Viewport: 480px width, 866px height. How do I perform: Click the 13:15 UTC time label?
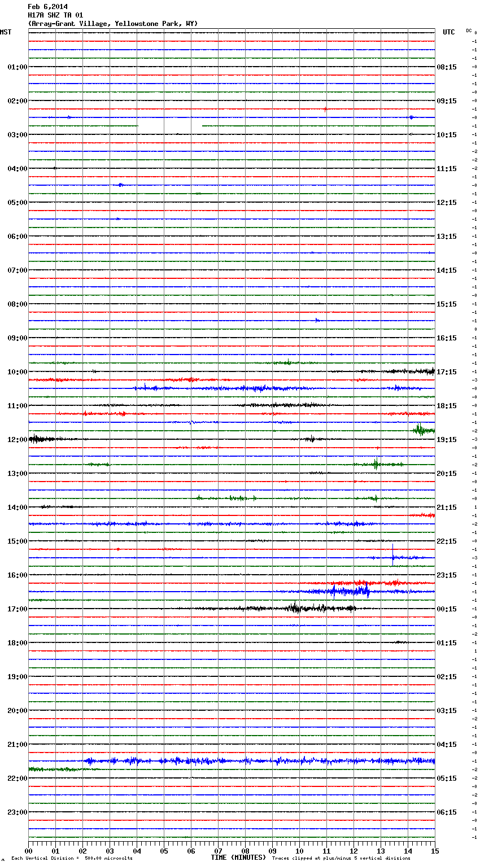[447, 237]
